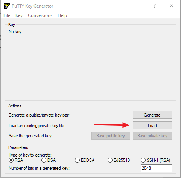181x178 pixels.
Task: Click the Save public key button
Action: click(x=111, y=136)
